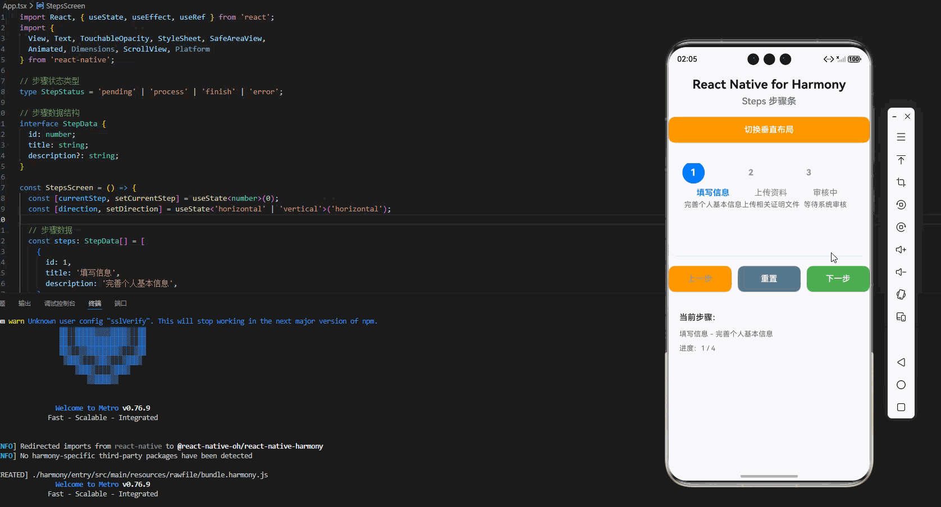Viewport: 941px width, 507px height.
Task: Click the 'Welcome to Metro v0.76.9' first line
Action: tap(102, 408)
